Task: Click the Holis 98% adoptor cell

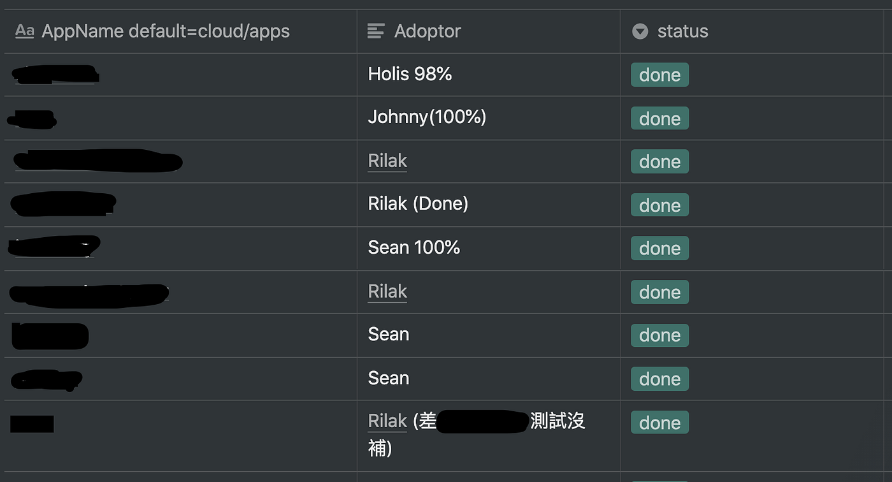Action: (410, 75)
